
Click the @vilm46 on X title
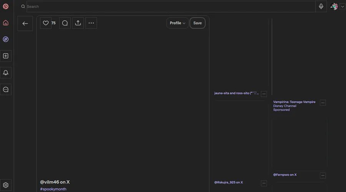click(55, 182)
